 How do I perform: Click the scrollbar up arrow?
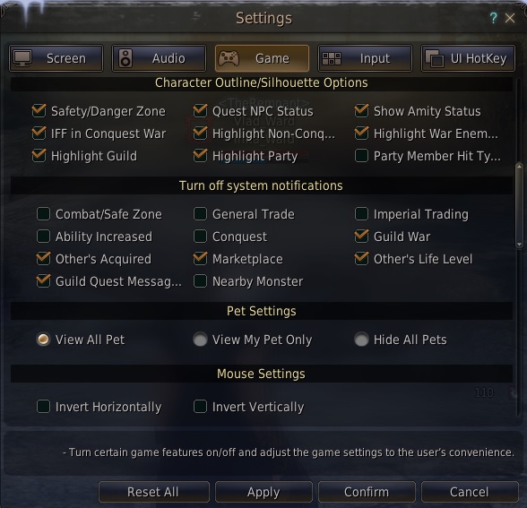click(x=519, y=167)
